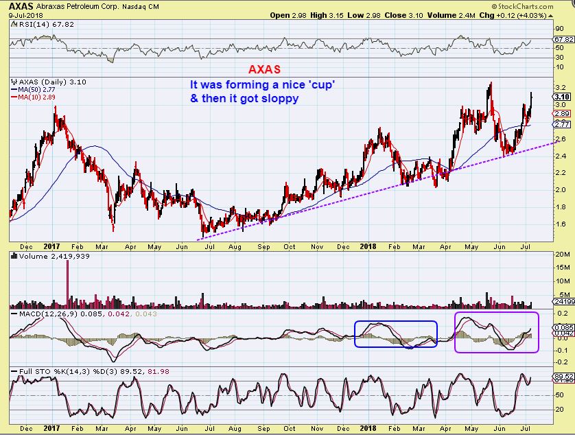Click the tallest red volume spike bar
This screenshot has height=435, width=575.
pyautogui.click(x=67, y=284)
